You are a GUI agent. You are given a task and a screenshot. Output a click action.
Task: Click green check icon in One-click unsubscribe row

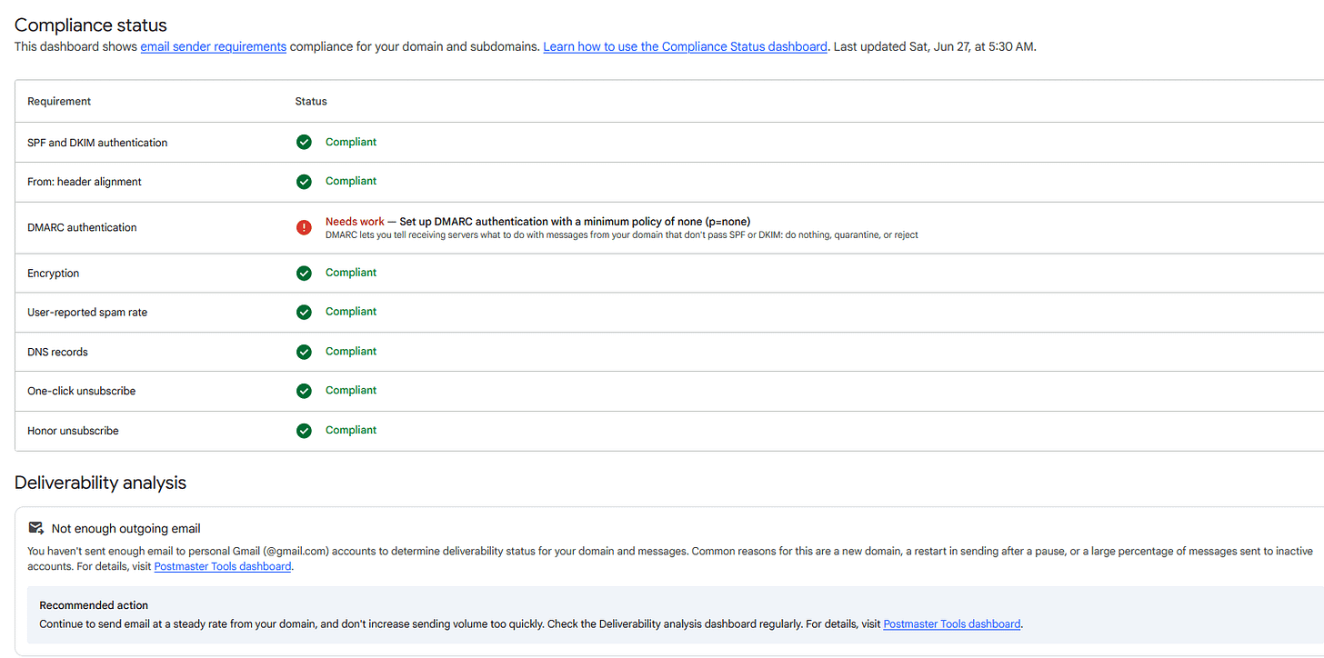[304, 391]
